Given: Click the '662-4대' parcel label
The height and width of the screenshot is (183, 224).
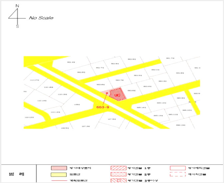Looking at the screenshot, I should click(71, 62).
